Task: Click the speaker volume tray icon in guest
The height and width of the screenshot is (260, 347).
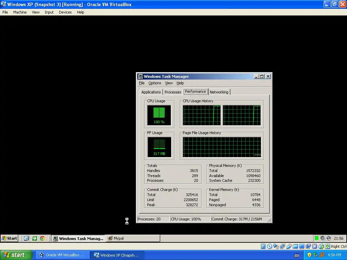Action: tap(323, 238)
